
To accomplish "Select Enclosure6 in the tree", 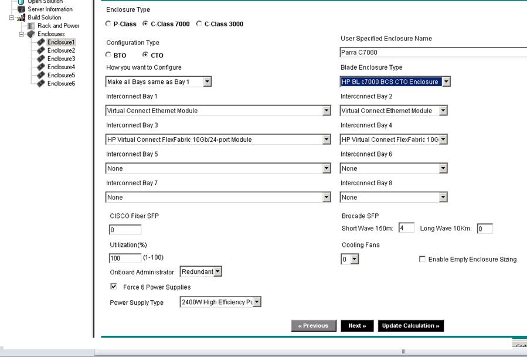I will [x=61, y=83].
